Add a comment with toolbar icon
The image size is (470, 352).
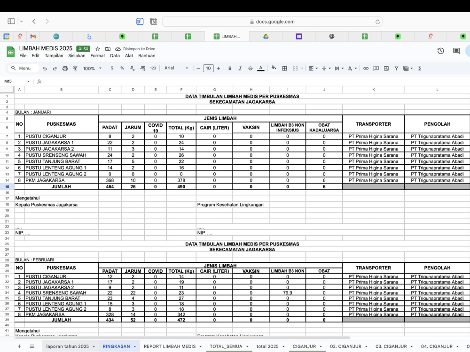pos(376,69)
